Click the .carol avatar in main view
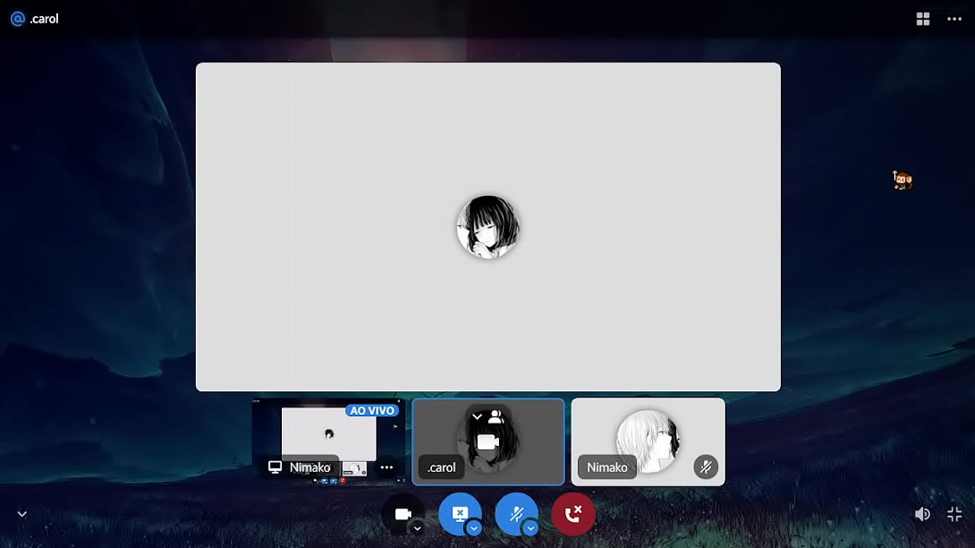This screenshot has width=975, height=548. coord(488,227)
